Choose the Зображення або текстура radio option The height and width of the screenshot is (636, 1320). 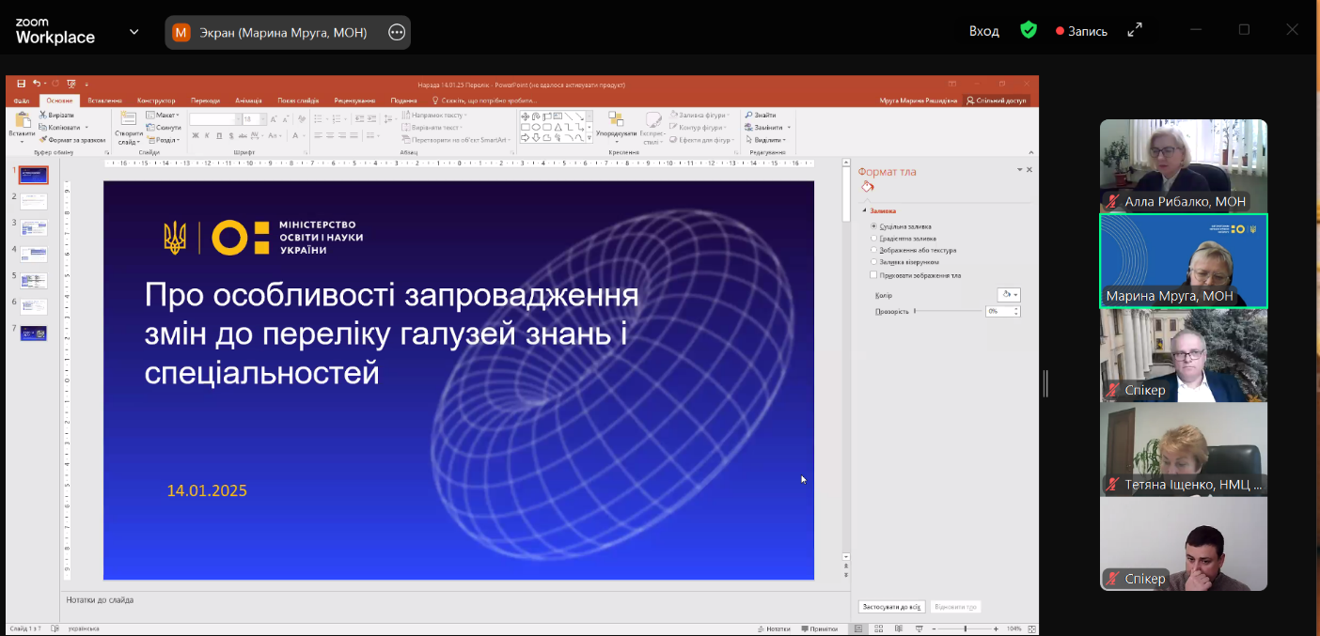click(873, 251)
